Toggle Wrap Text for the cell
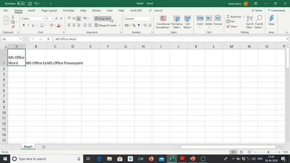This screenshot has width=290, height=163. pyautogui.click(x=103, y=19)
